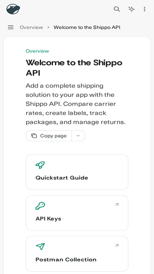154x274 pixels.
Task: Click the Copy page button
Action: (x=49, y=136)
